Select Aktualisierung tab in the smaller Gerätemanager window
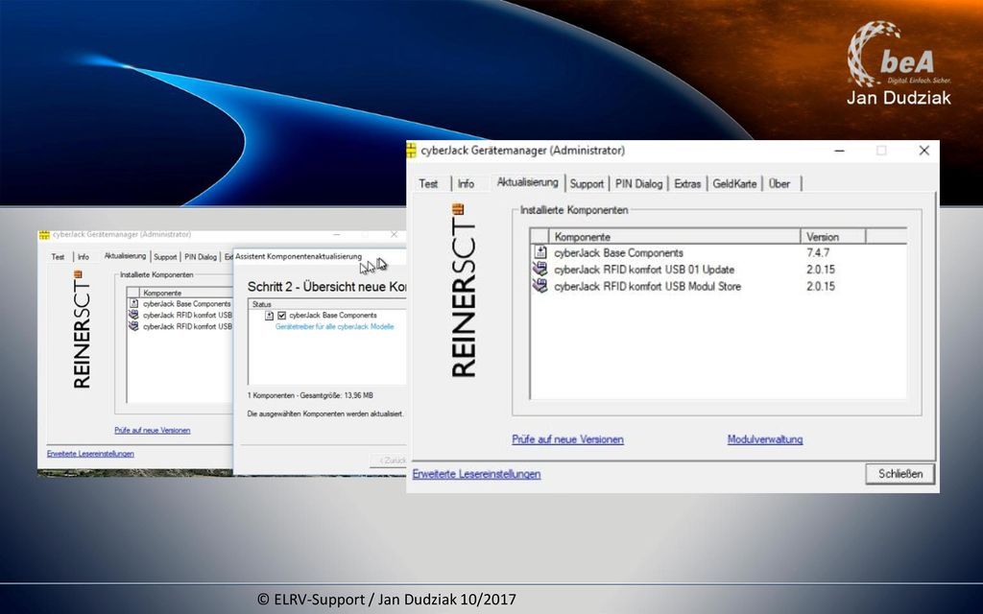This screenshot has height=614, width=983. click(125, 255)
